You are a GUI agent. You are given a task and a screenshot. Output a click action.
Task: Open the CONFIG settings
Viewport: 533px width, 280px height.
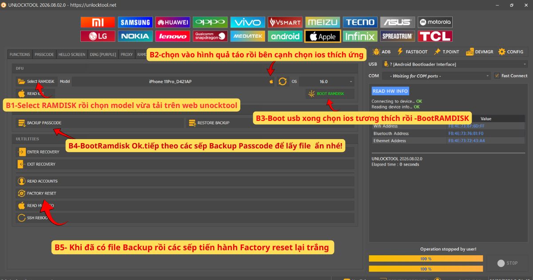click(511, 52)
